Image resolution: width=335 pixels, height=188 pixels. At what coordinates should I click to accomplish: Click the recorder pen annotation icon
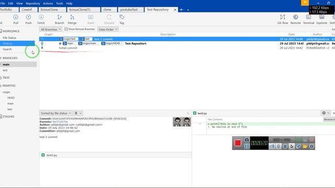tap(298, 146)
